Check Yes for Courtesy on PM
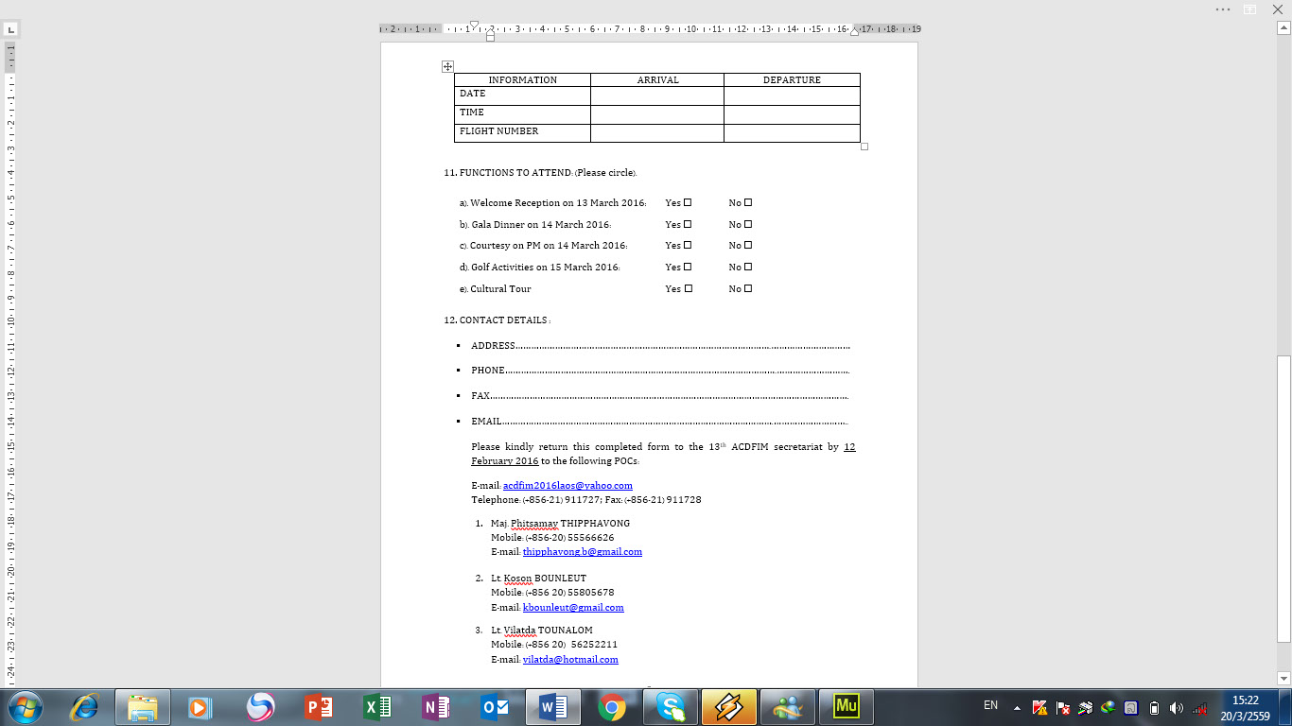Screen dimensions: 1292x726 (x=688, y=245)
